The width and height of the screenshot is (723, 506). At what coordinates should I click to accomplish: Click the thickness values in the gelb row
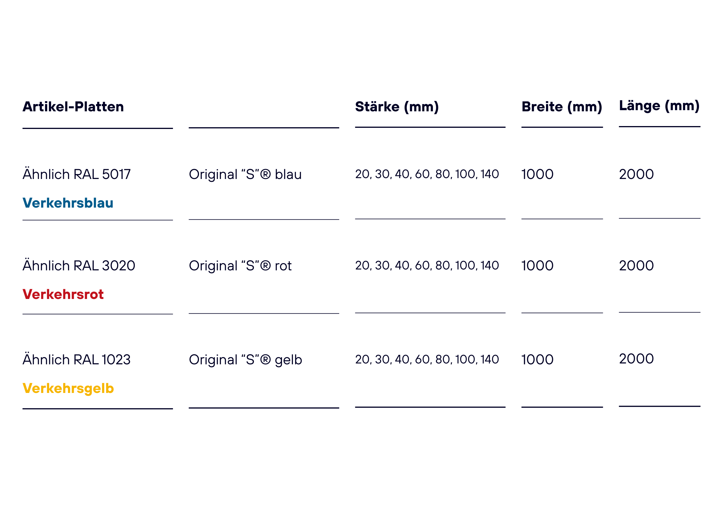coord(427,359)
